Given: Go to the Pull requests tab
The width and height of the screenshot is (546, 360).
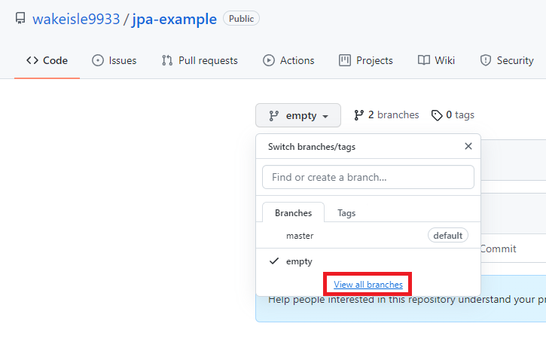Looking at the screenshot, I should pyautogui.click(x=200, y=60).
